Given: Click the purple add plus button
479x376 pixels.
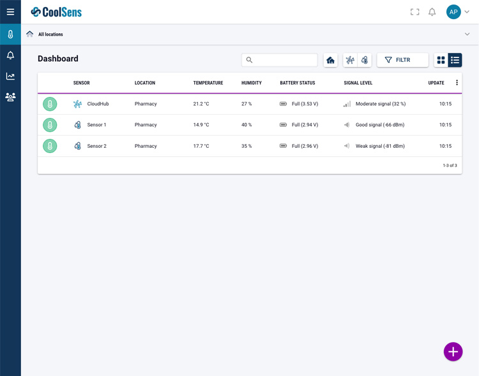Looking at the screenshot, I should point(453,352).
